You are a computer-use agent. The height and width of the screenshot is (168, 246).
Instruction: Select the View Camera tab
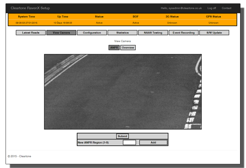coord(61,33)
